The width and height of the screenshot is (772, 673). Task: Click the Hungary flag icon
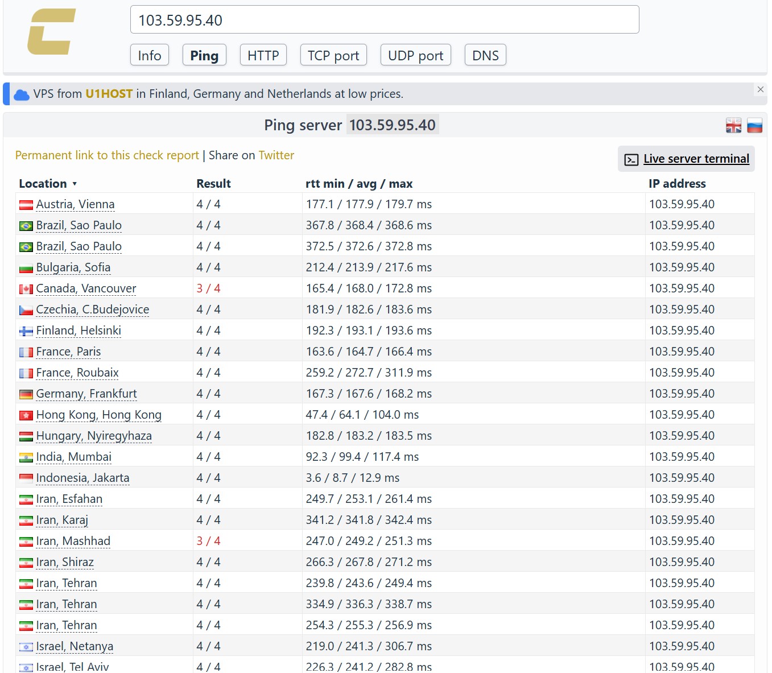tap(26, 437)
